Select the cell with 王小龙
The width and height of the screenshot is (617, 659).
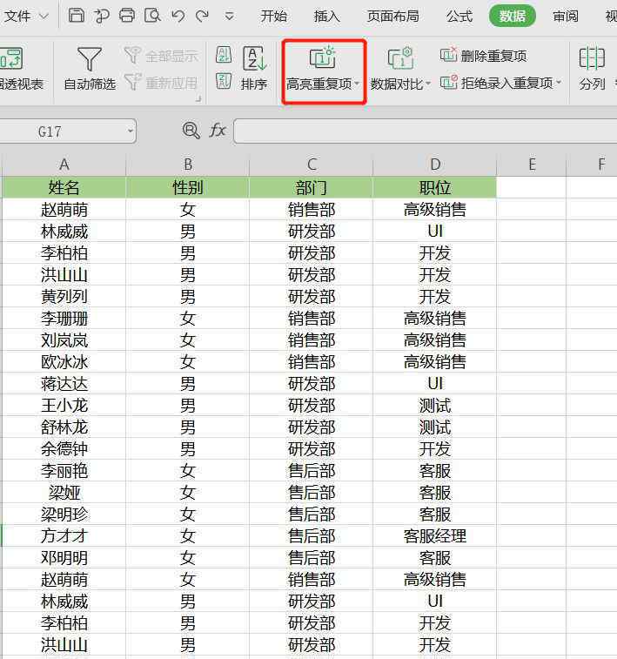tap(64, 406)
